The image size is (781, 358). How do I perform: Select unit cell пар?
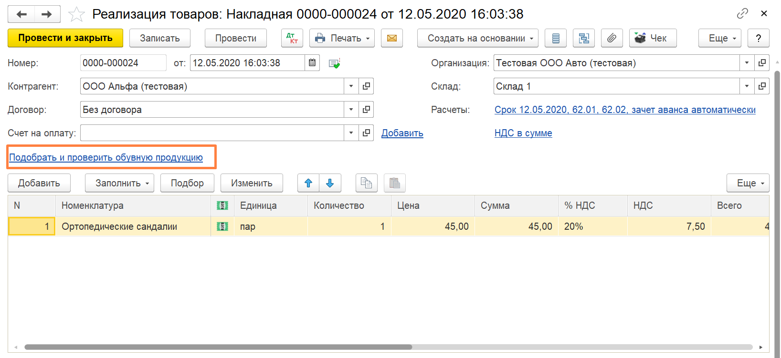[x=271, y=226]
